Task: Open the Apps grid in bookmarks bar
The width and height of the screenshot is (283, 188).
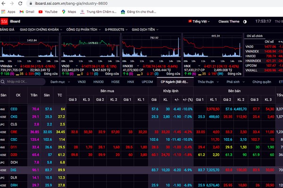Action: [x=9, y=11]
